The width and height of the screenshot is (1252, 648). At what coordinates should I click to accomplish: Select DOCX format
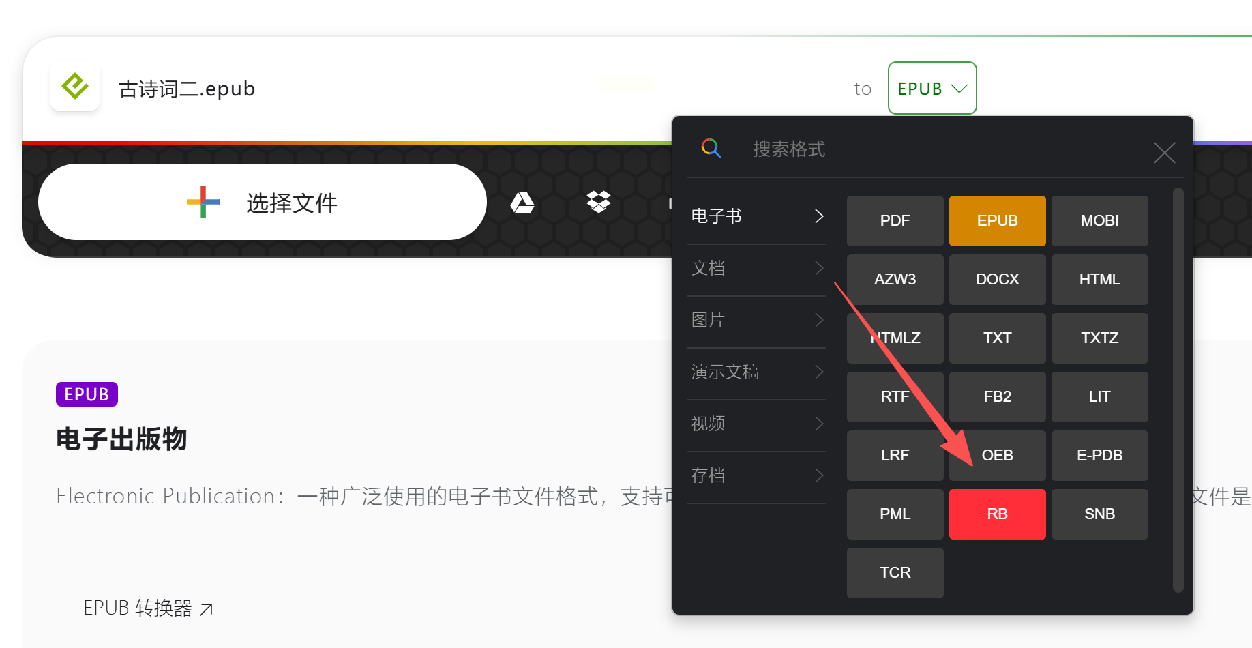tap(998, 280)
